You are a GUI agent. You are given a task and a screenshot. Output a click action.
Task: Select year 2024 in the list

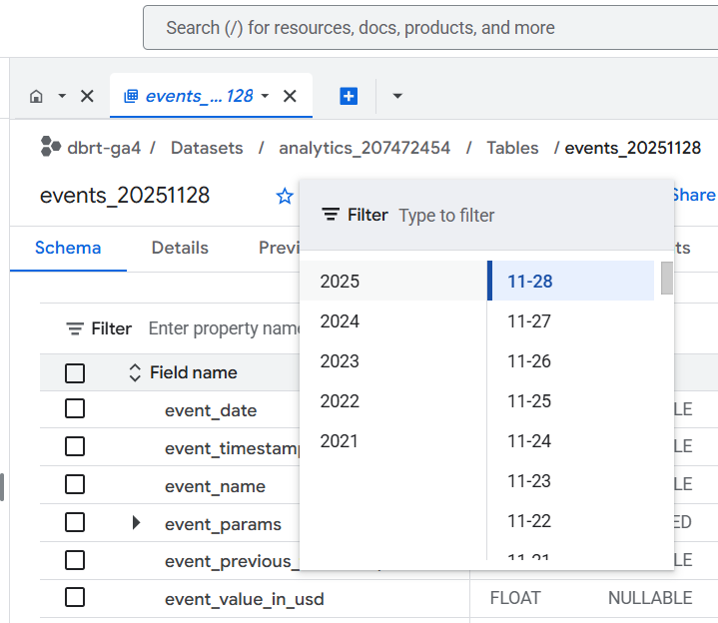(341, 321)
